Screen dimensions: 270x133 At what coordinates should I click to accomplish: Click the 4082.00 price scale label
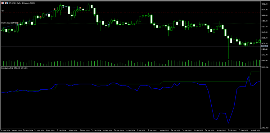(x=264, y=4)
